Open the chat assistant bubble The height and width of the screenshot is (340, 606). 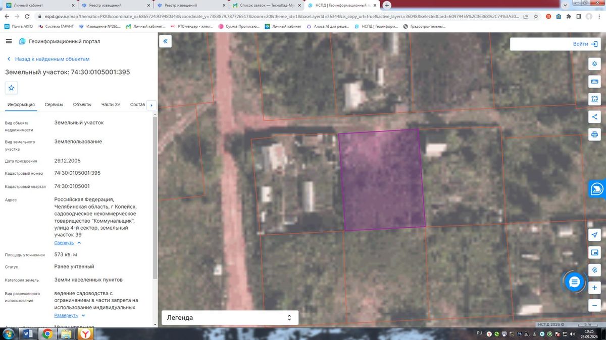pos(574,282)
